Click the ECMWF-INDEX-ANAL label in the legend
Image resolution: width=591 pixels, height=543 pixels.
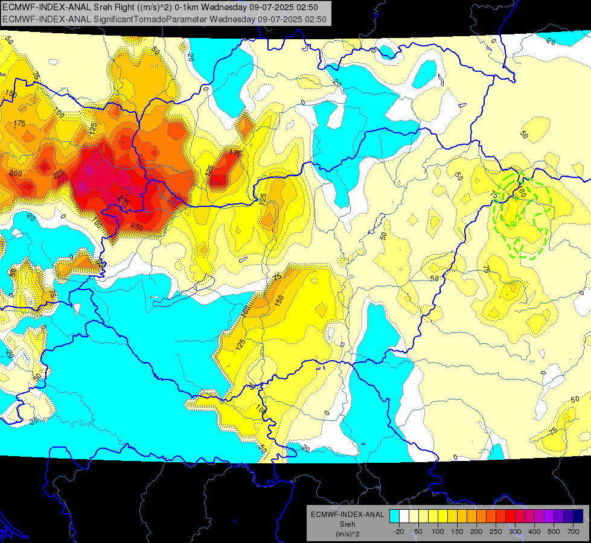(x=347, y=515)
